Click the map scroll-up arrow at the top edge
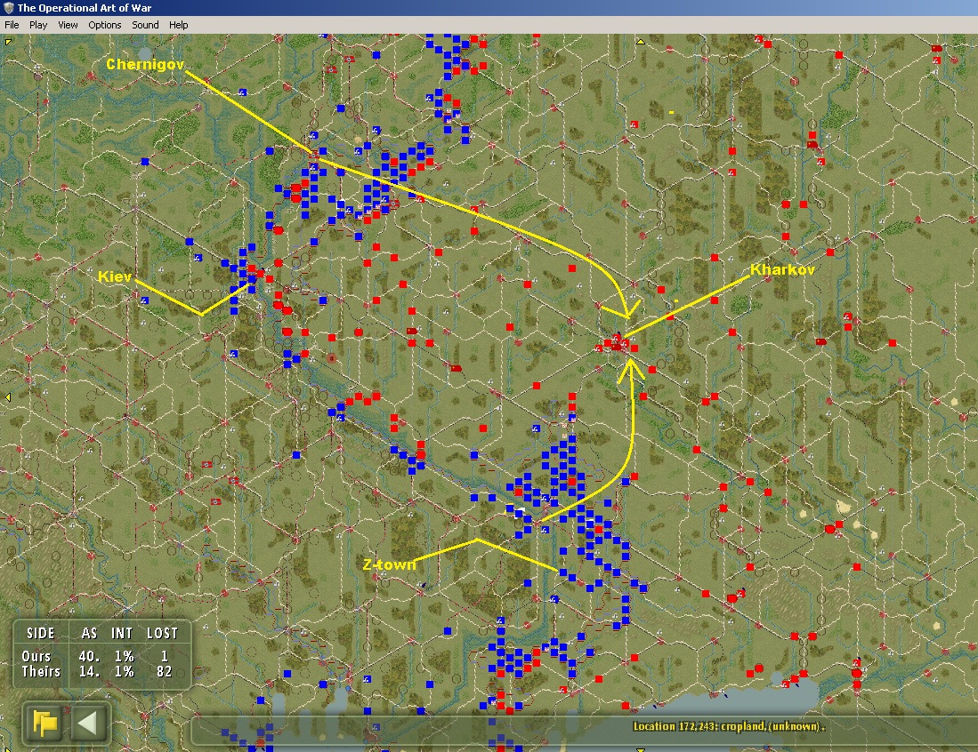Viewport: 978px width, 752px height. 641,42
